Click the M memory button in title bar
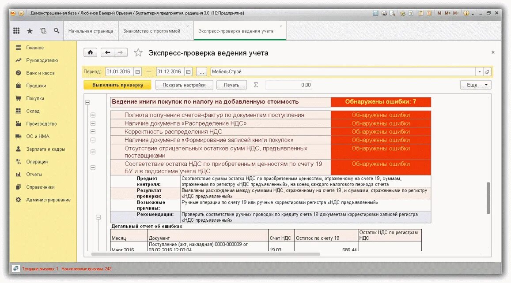The height and width of the screenshot is (283, 511). point(439,13)
